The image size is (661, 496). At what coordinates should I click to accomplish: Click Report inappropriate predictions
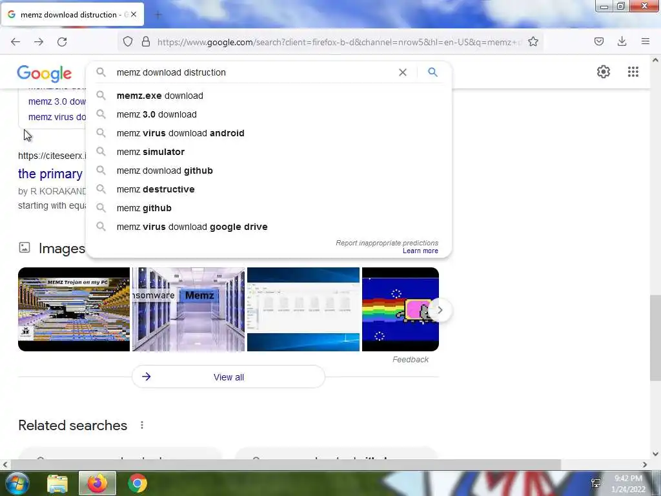387,243
